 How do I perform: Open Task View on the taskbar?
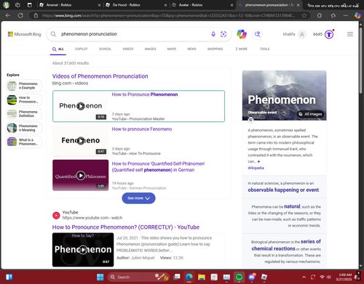[x=177, y=277]
